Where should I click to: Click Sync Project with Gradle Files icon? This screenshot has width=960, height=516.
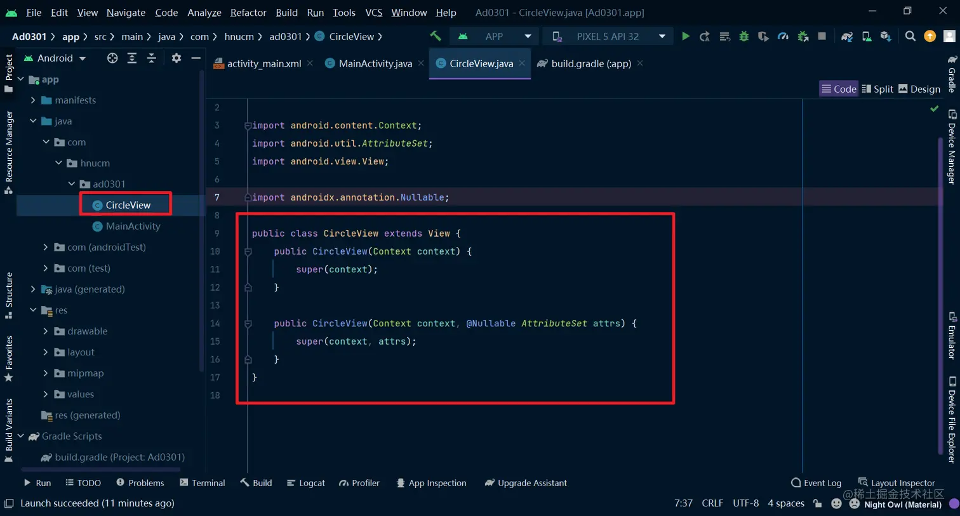coord(846,36)
